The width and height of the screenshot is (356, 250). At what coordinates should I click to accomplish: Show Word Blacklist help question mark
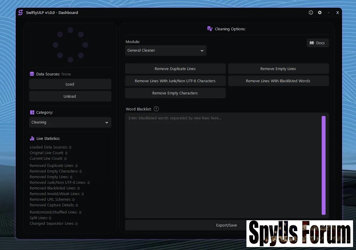[156, 109]
